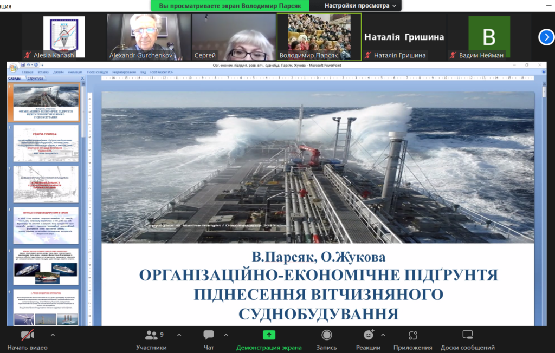Open the Reactions menu icon
This screenshot has width=555, height=353.
pos(369,336)
